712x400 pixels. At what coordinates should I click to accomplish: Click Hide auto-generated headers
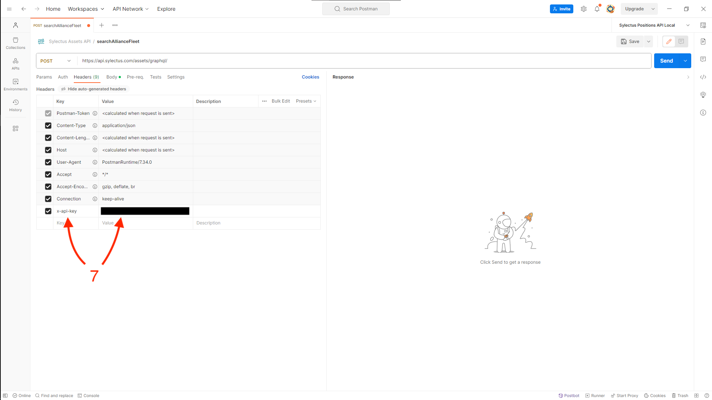point(93,89)
